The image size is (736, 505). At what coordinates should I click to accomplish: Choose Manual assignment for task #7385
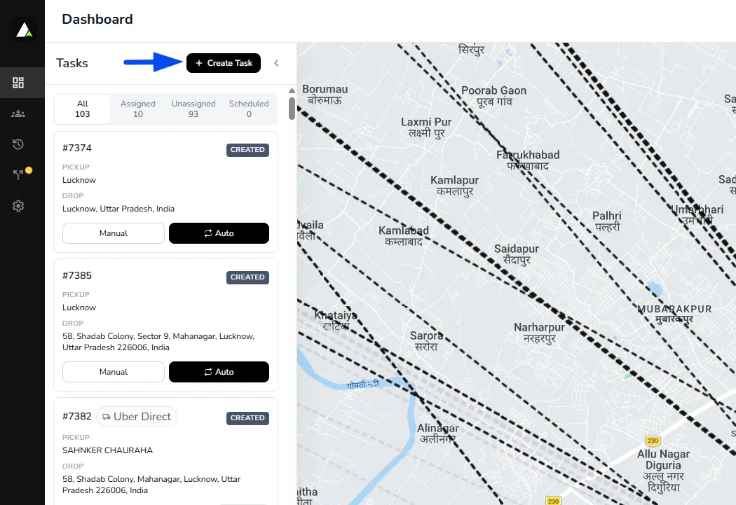[x=113, y=372]
